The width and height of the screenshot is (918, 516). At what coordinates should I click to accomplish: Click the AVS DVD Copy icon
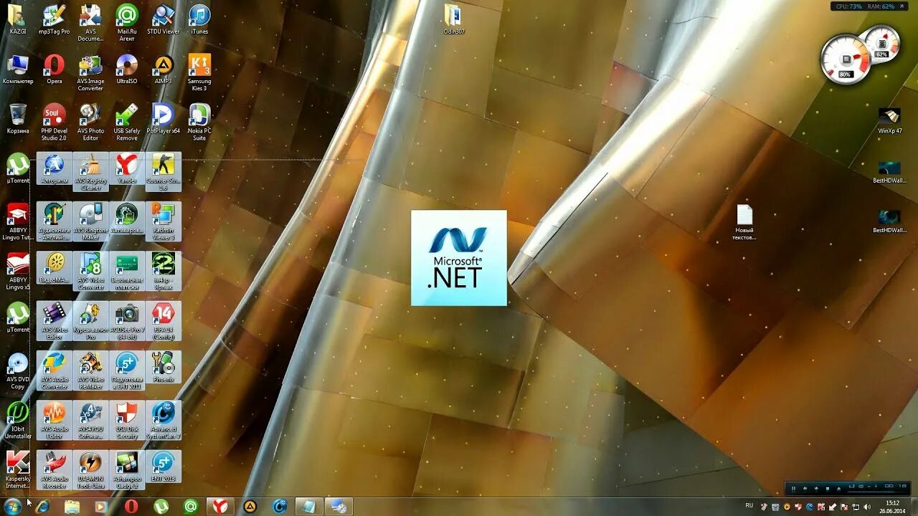pos(17,371)
